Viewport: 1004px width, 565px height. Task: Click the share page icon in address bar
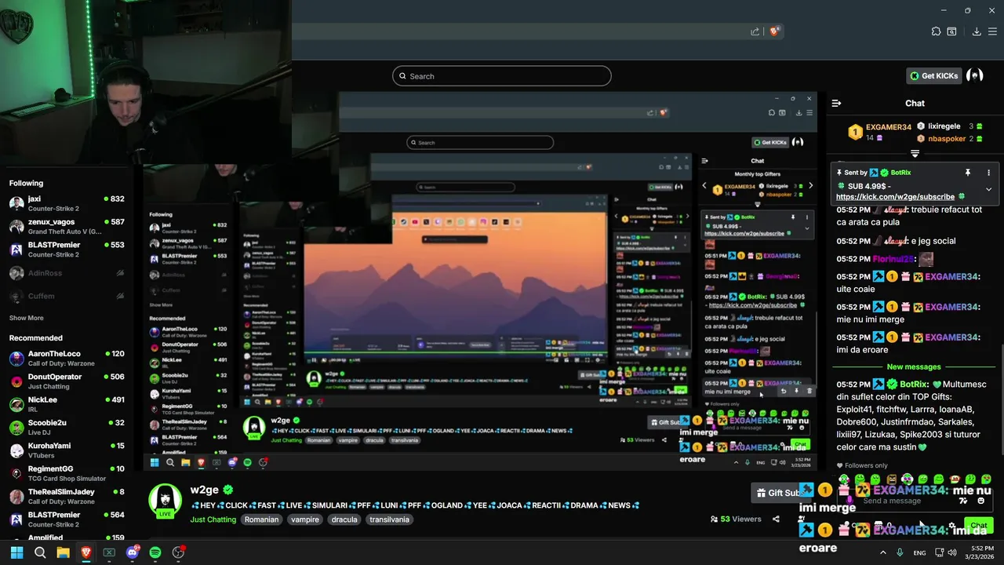point(755,31)
